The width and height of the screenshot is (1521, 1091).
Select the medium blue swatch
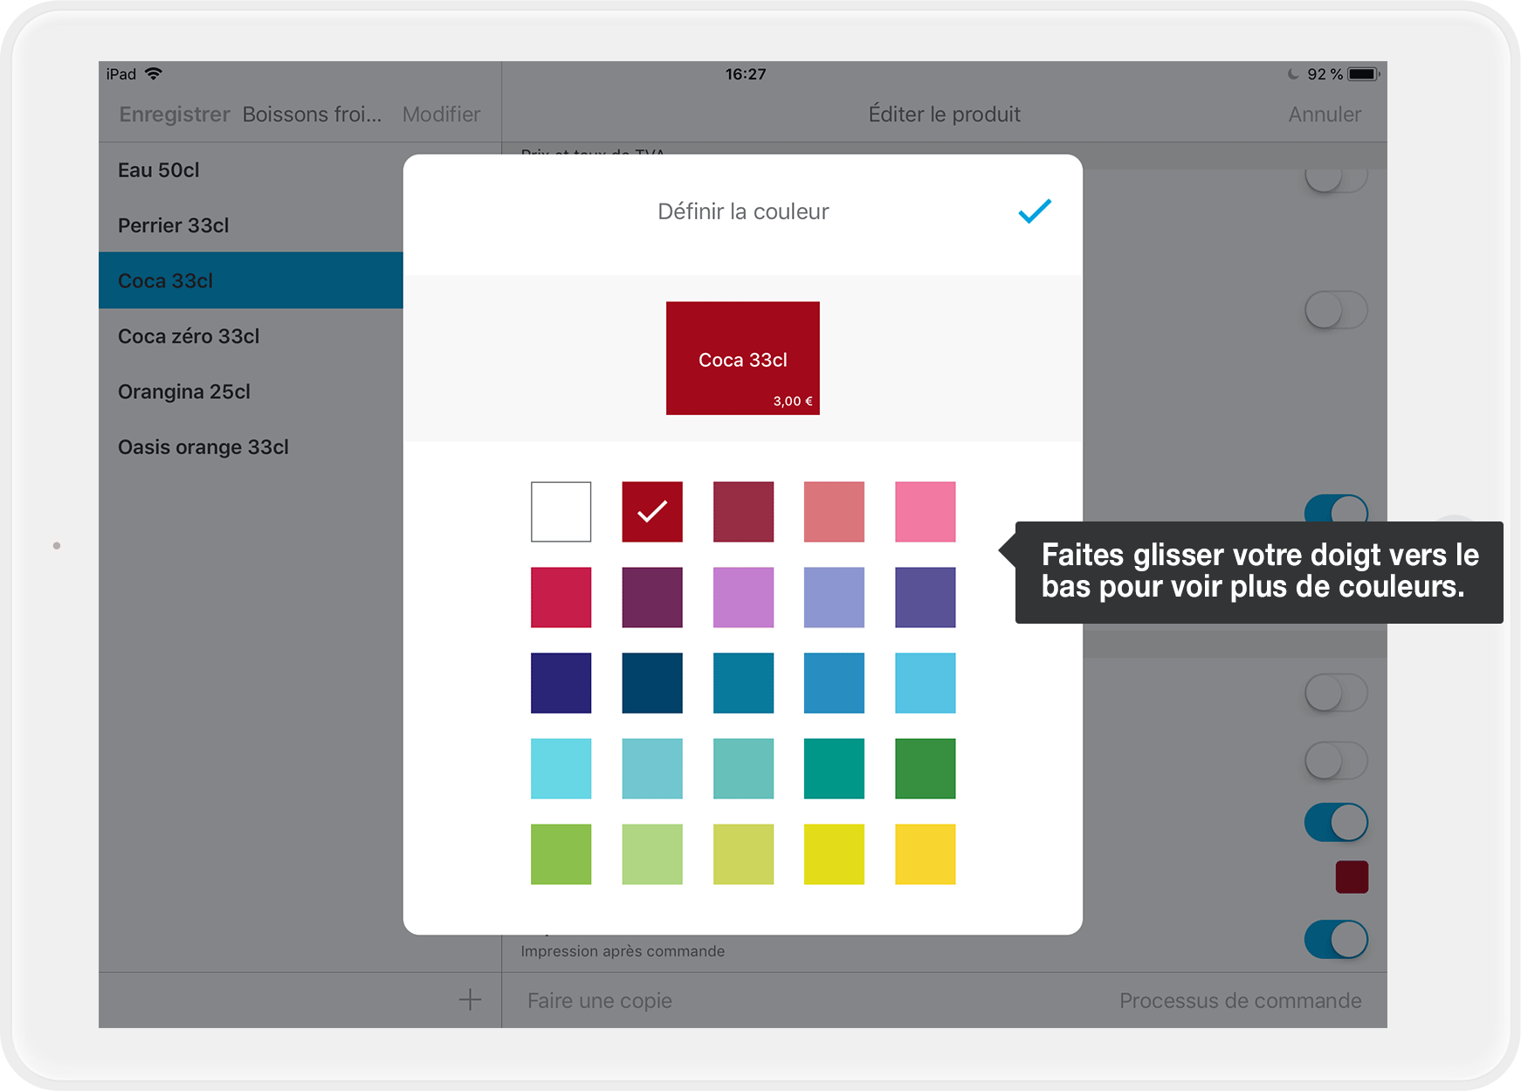834,683
